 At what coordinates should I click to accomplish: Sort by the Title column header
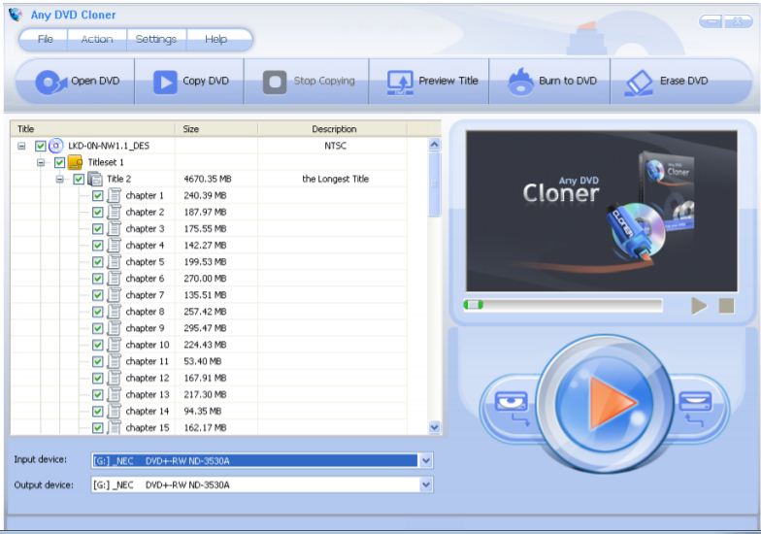tap(92, 128)
